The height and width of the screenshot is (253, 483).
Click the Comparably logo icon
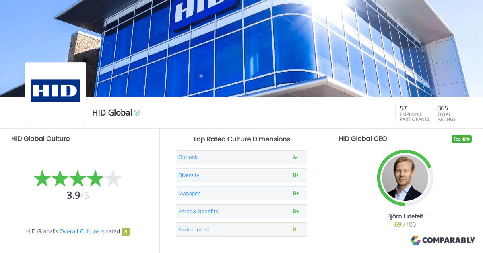pyautogui.click(x=415, y=240)
